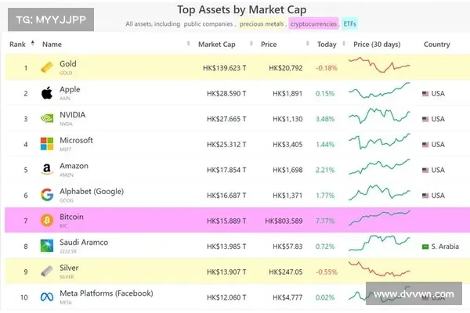
Task: Toggle the cryptocurrencies filter
Action: (313, 24)
